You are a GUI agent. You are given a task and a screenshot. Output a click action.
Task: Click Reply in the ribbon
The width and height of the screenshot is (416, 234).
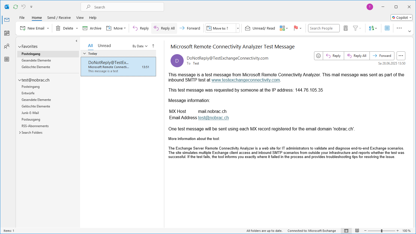pyautogui.click(x=141, y=28)
